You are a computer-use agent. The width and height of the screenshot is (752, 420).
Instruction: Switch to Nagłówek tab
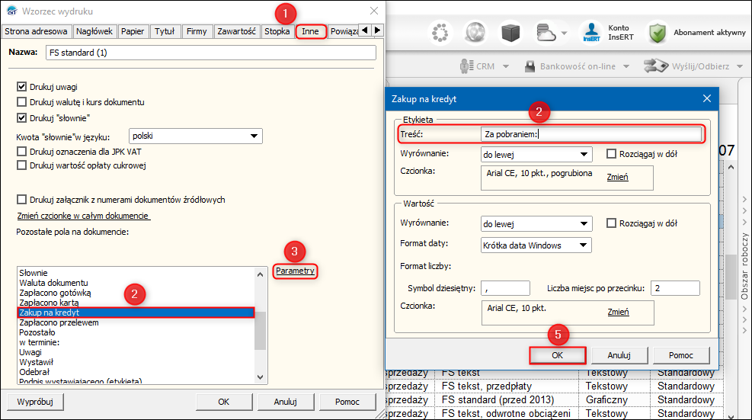[94, 31]
